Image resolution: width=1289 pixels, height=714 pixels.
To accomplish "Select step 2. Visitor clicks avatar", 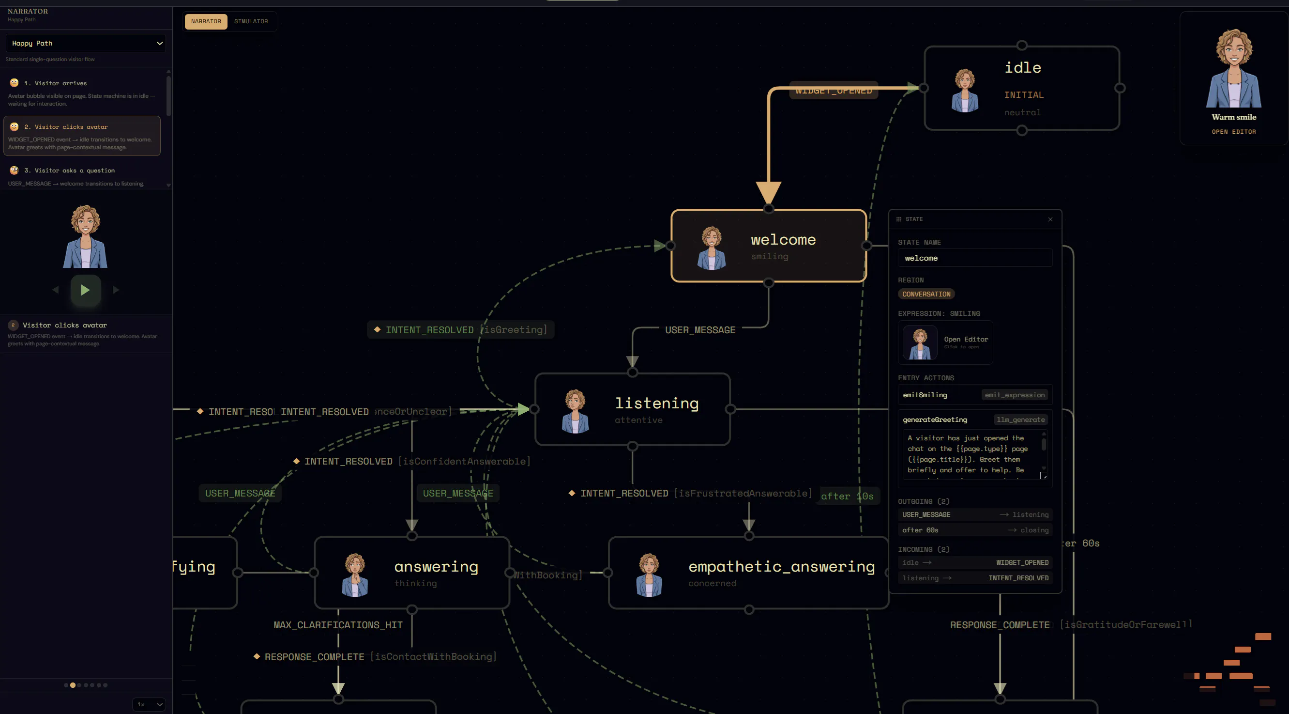I will point(82,136).
